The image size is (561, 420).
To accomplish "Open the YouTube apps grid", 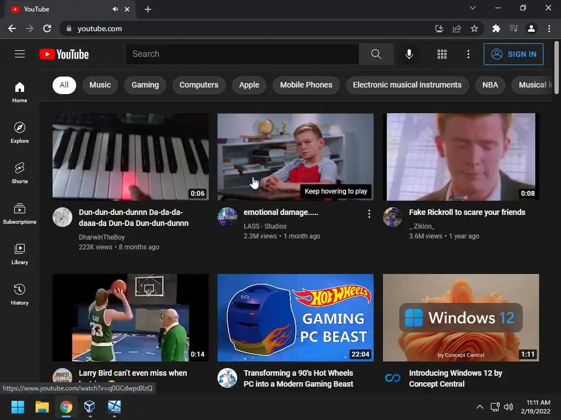I will click(x=442, y=54).
